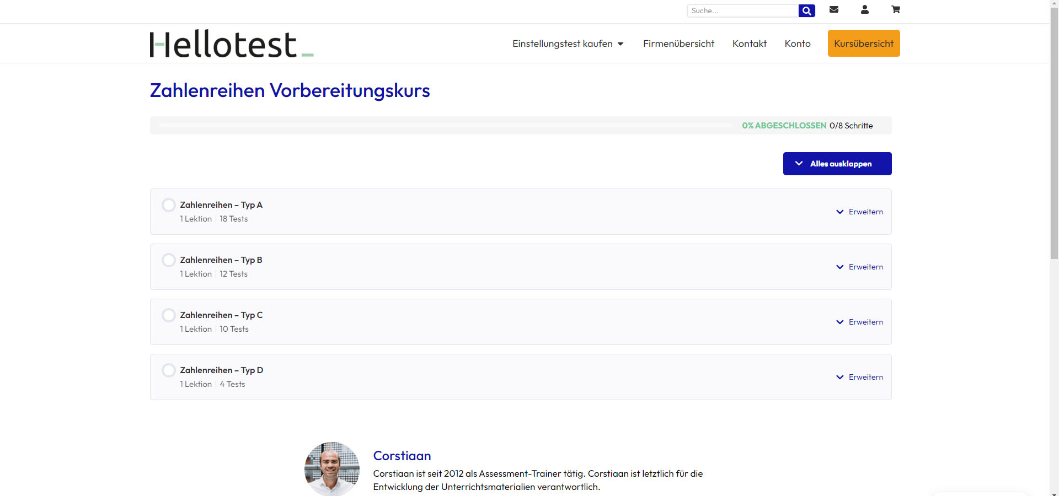1059x496 pixels.
Task: Click the chevron icon beside Typ A Erweitern
Action: [x=840, y=212]
